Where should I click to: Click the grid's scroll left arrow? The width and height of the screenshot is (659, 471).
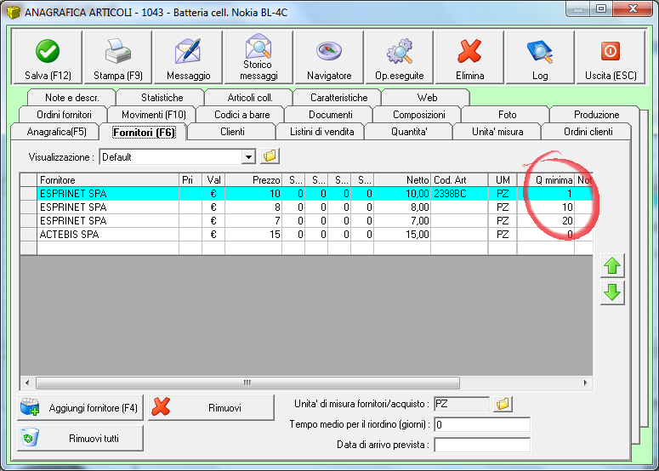click(27, 383)
